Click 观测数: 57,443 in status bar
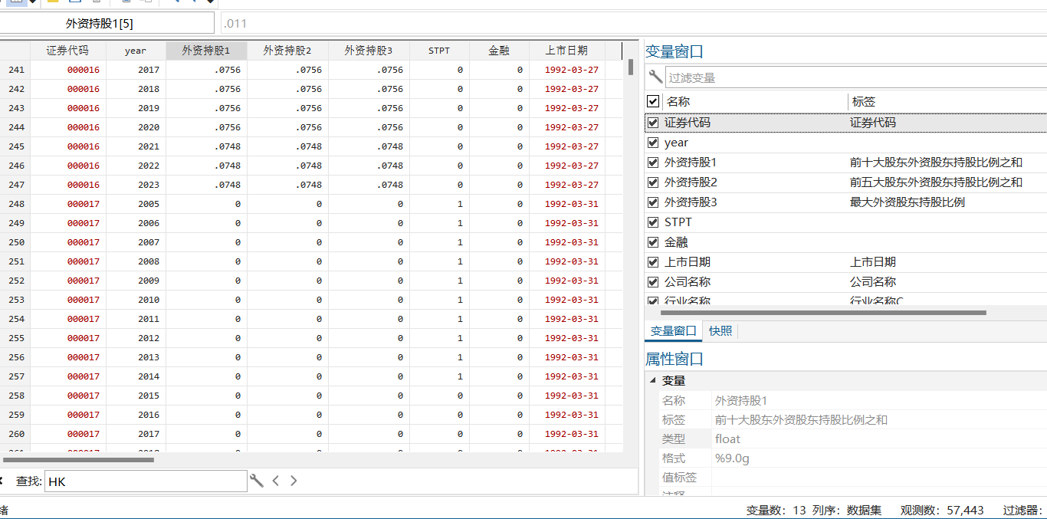 (942, 510)
